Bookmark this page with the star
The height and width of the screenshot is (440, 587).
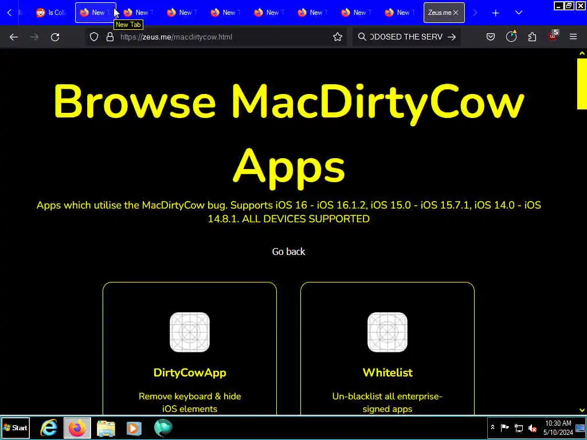click(338, 37)
